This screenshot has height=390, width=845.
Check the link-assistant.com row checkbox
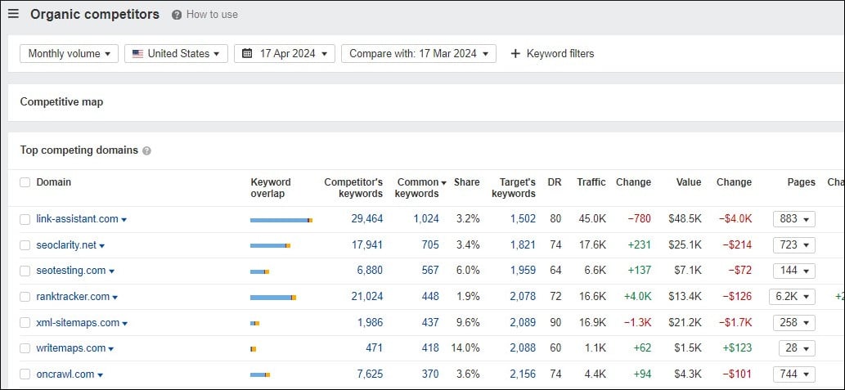[x=25, y=219]
